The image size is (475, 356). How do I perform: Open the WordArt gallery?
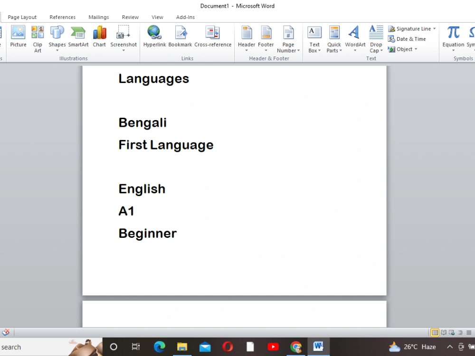[x=355, y=38]
